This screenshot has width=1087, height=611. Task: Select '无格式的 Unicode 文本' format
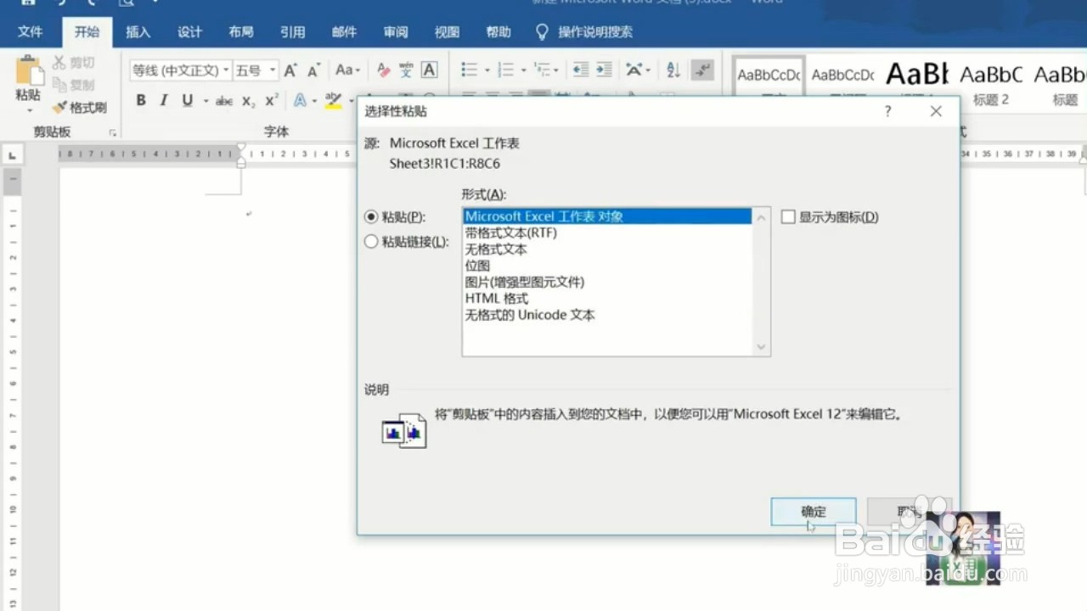click(607, 315)
